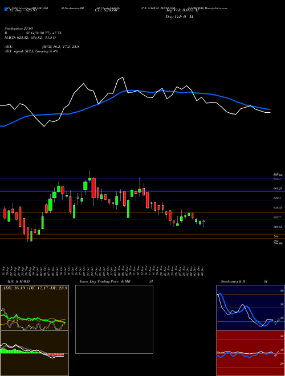Click the 668.25 price axis label

[x=278, y=189]
